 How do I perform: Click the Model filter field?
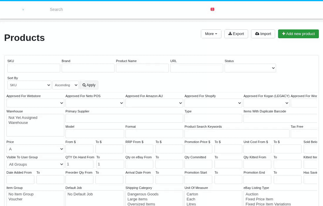(x=95, y=134)
